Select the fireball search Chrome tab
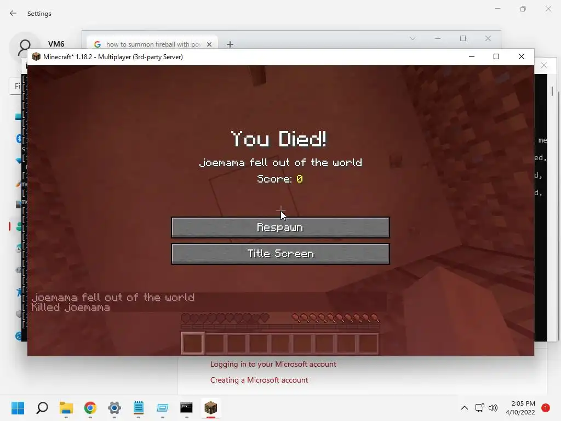 152,44
